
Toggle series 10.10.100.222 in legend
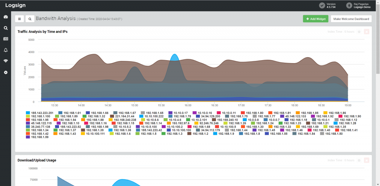pyautogui.click(x=151, y=116)
